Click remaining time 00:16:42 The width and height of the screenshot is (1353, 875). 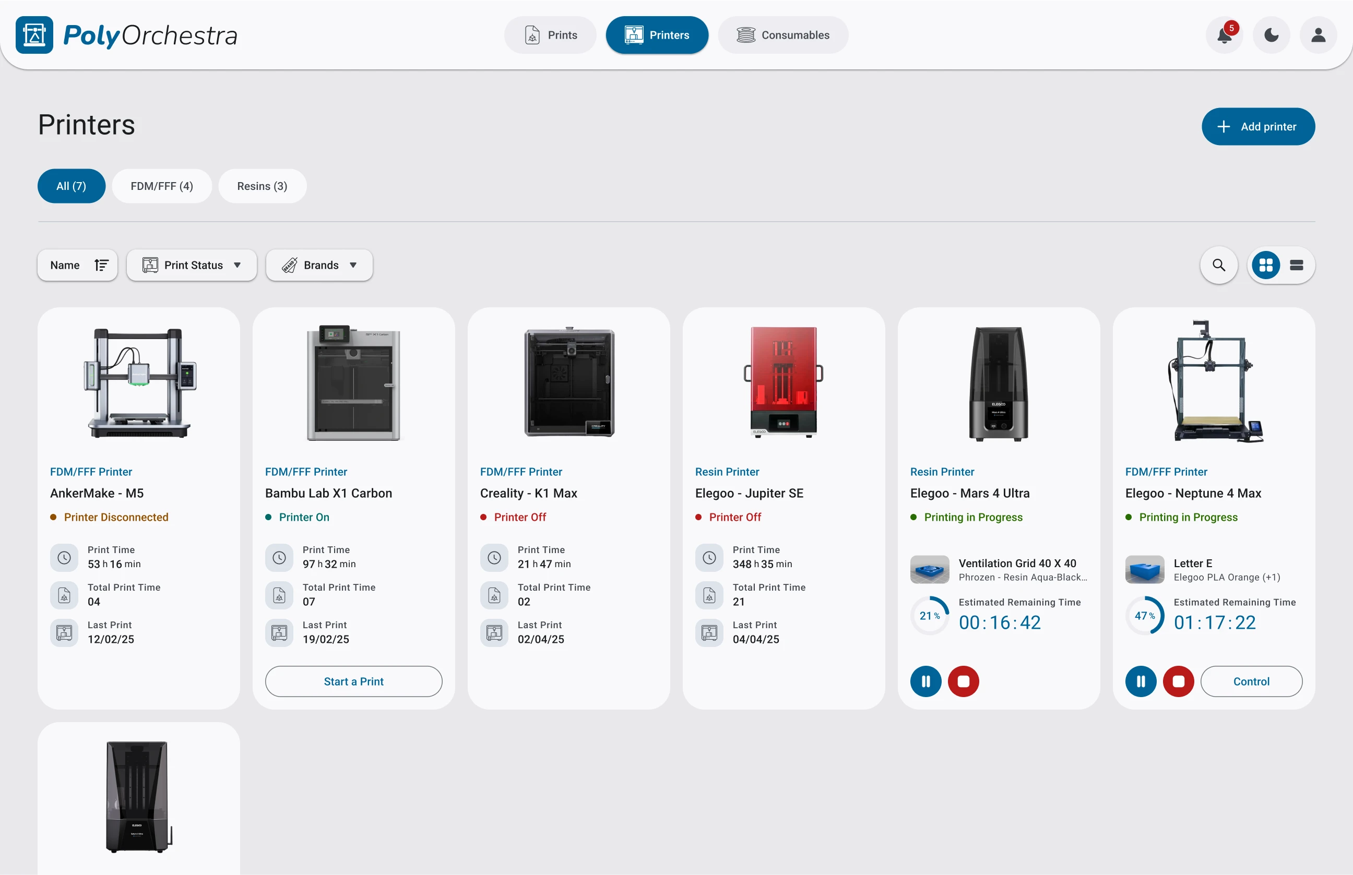pyautogui.click(x=999, y=623)
